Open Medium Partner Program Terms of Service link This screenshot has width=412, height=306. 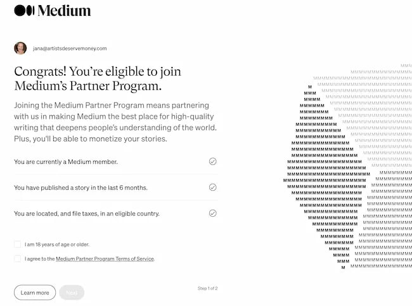tap(105, 259)
